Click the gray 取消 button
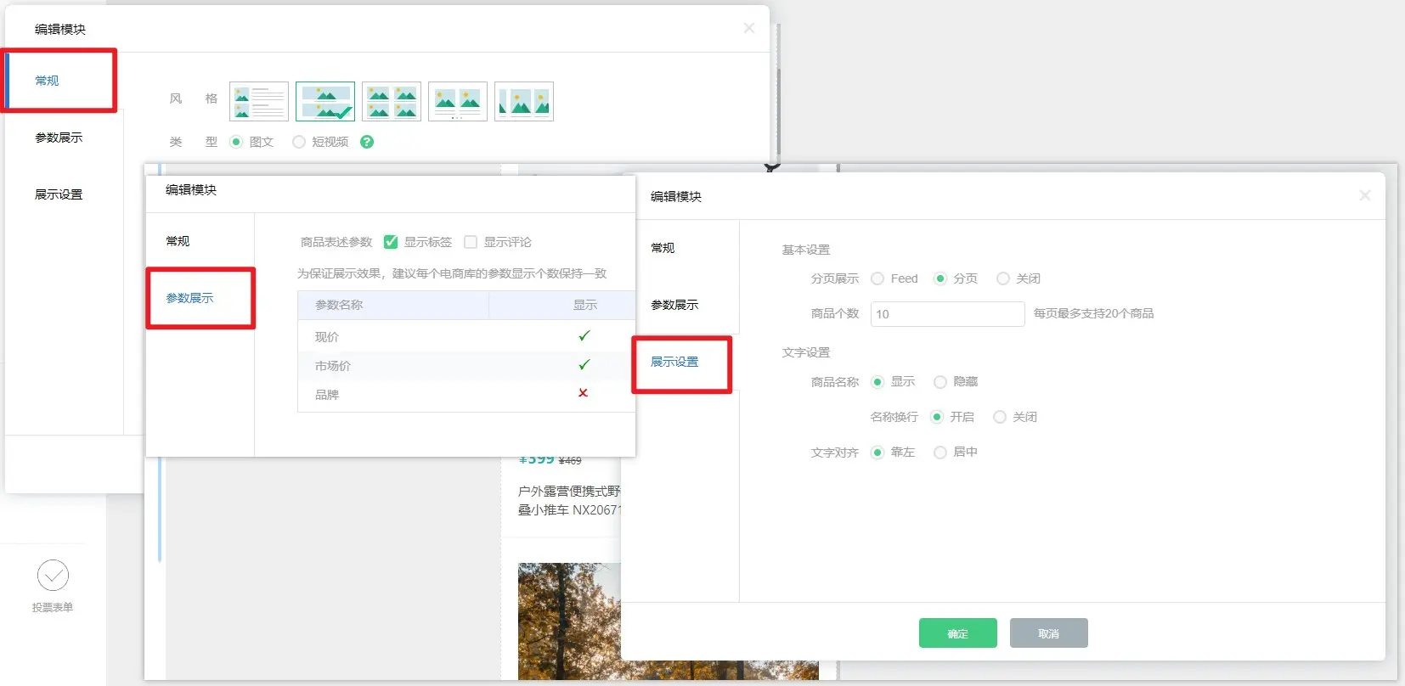Viewport: 1405px width, 686px height. 1048,633
